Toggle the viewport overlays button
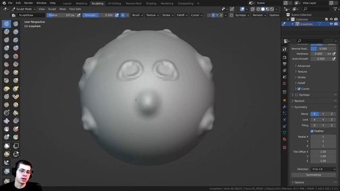Screen dimensions: 340x191 pos(242,9)
